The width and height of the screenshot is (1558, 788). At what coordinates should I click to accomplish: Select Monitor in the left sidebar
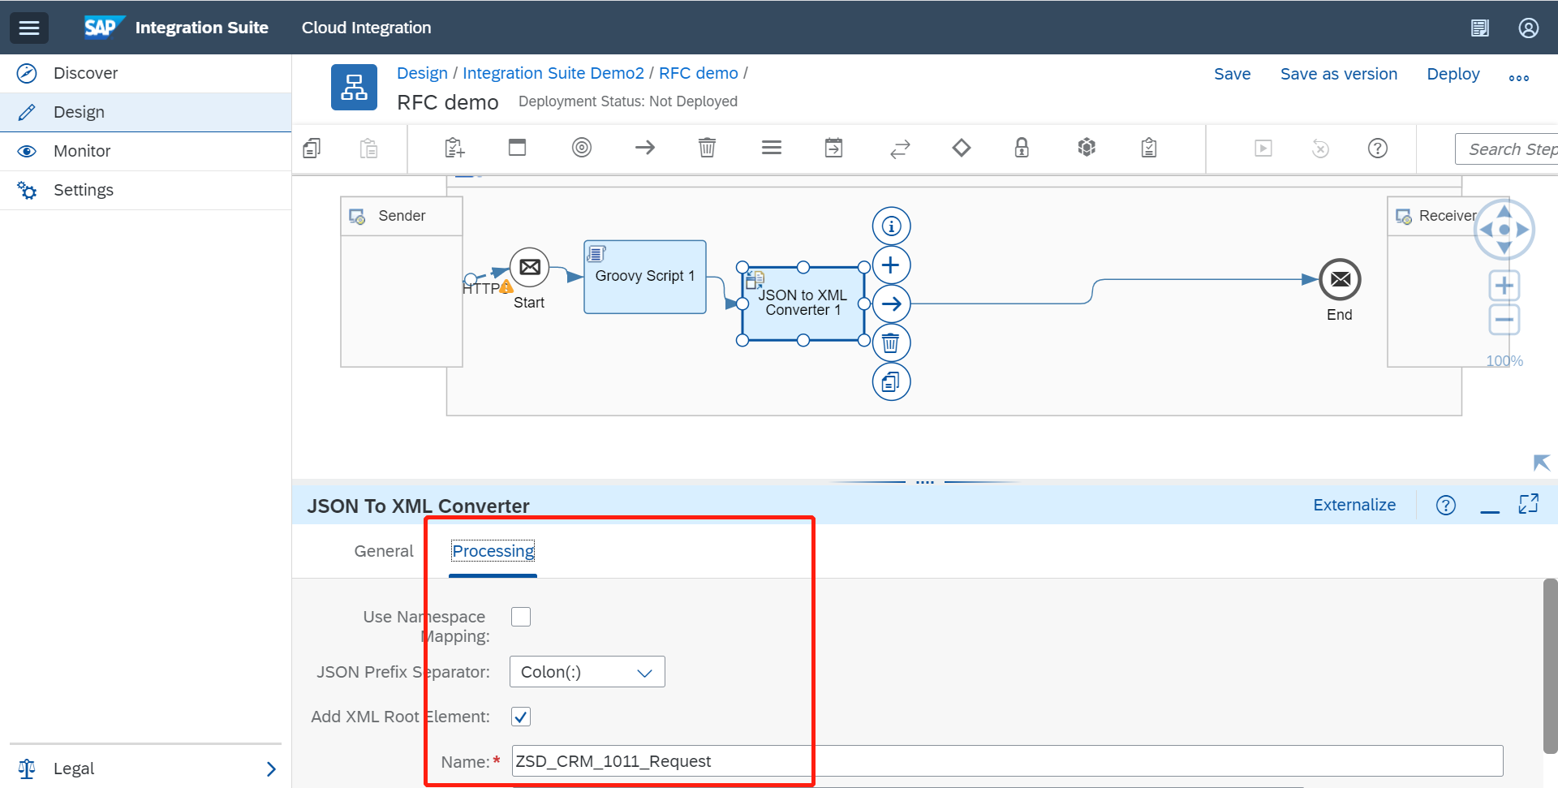(x=82, y=151)
